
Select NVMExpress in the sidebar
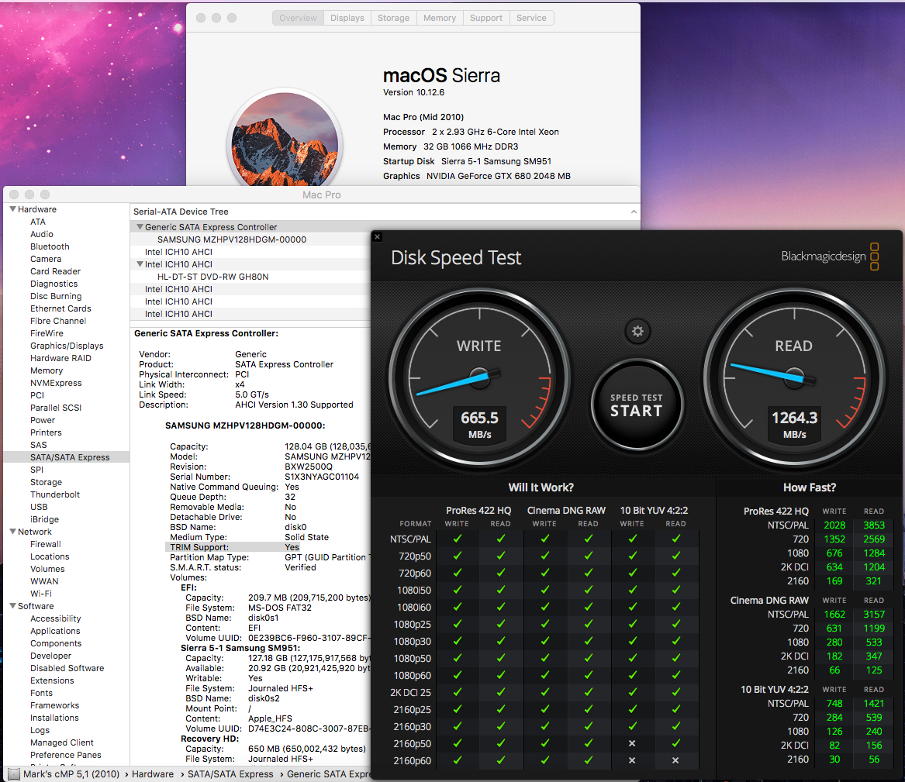coord(56,383)
